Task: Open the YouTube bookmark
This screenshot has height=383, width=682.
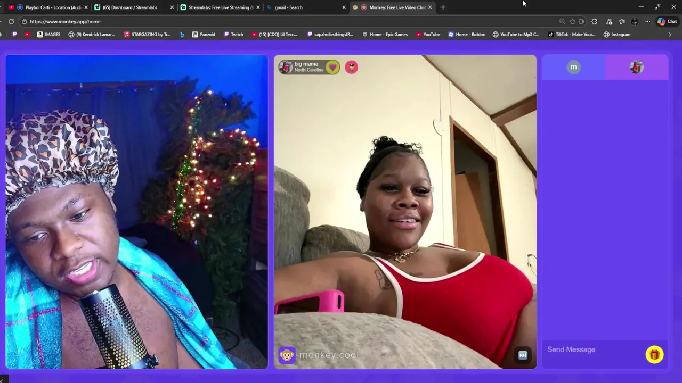Action: [428, 35]
